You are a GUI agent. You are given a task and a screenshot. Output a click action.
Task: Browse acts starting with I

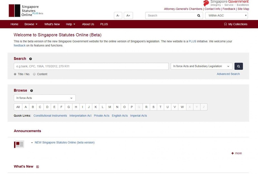point(83,107)
